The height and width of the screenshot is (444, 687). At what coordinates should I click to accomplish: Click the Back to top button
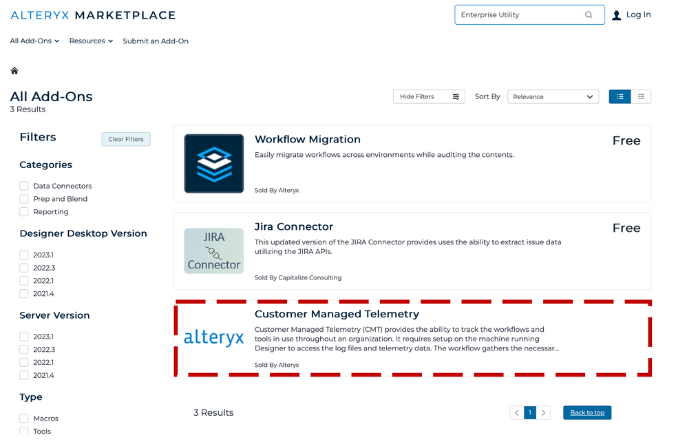(587, 413)
